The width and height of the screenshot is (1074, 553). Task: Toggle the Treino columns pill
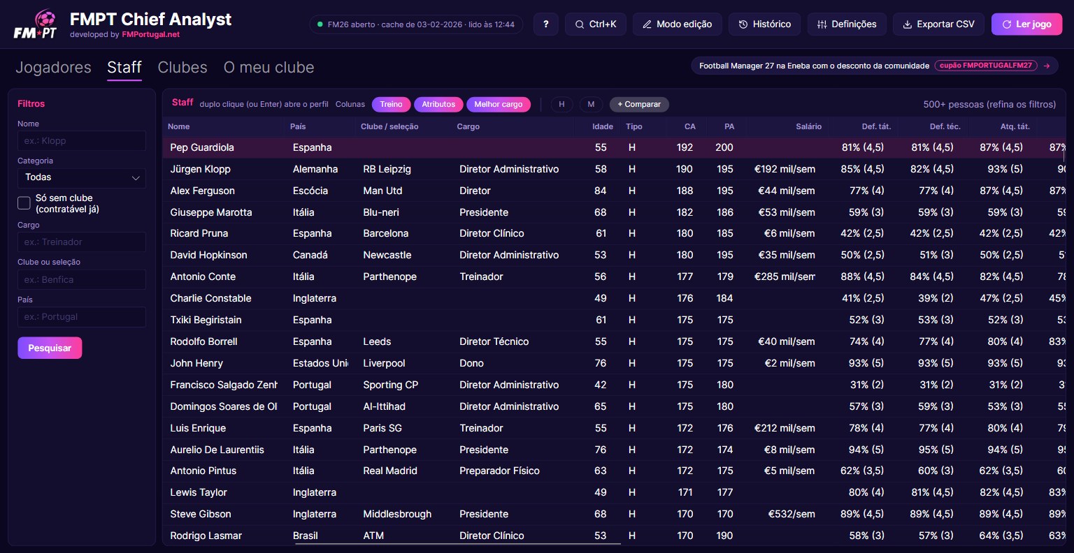point(391,104)
